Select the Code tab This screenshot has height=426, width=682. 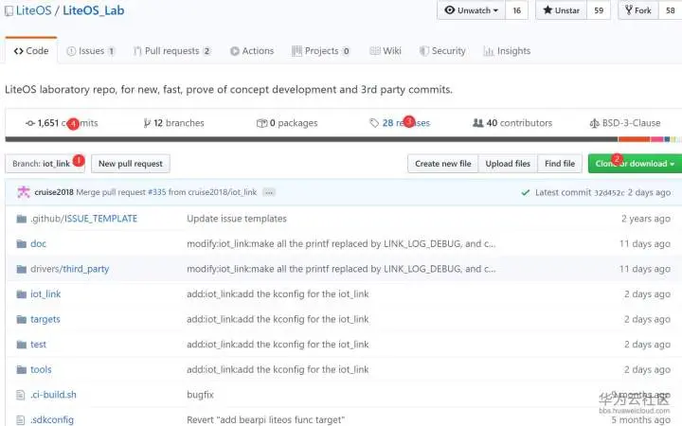click(x=31, y=51)
